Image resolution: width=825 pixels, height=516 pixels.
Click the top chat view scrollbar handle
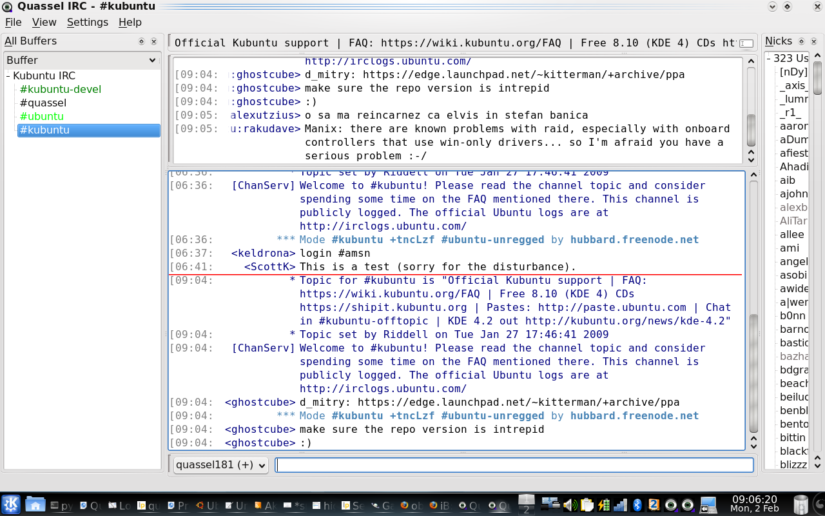pyautogui.click(x=751, y=132)
